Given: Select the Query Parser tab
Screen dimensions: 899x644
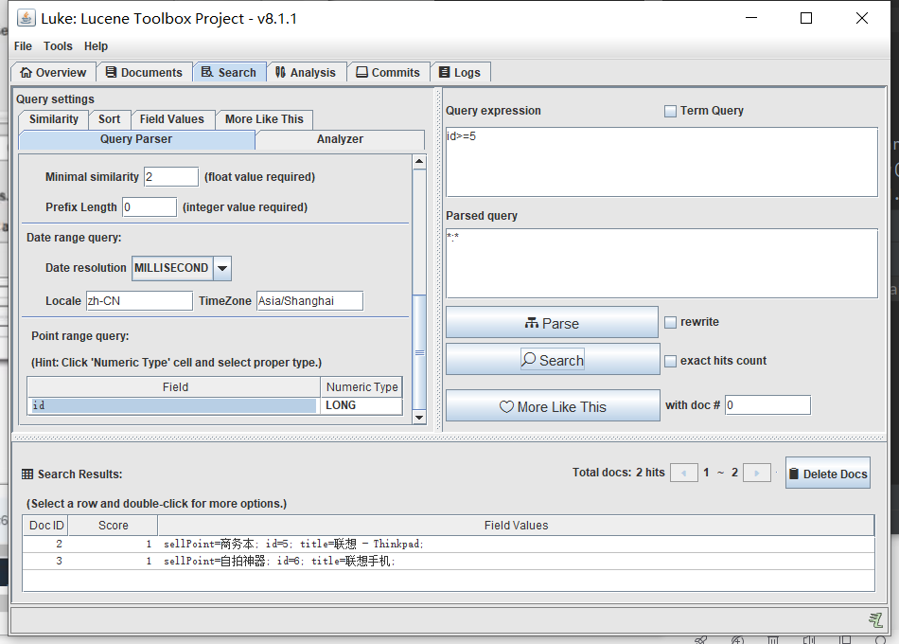Looking at the screenshot, I should click(x=136, y=139).
